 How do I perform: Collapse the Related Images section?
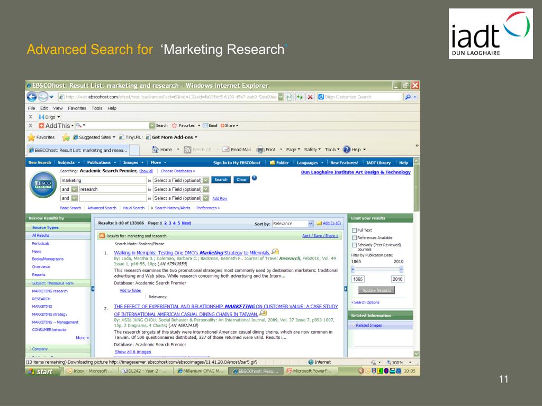pyautogui.click(x=354, y=325)
